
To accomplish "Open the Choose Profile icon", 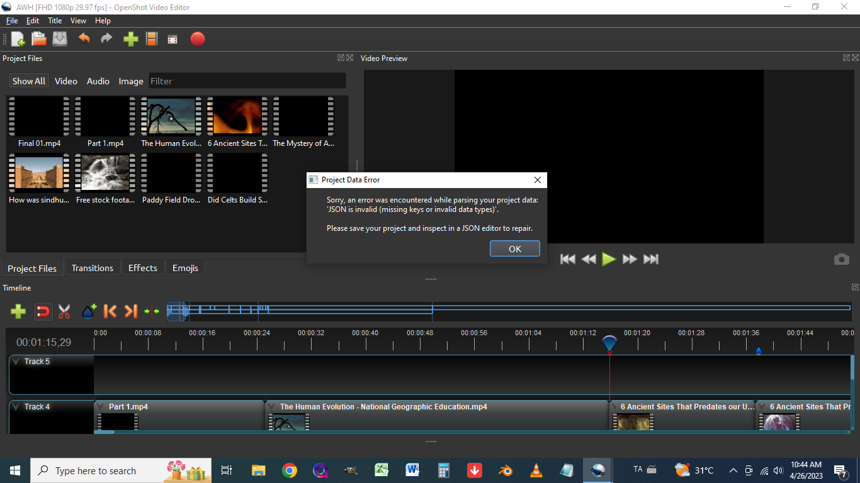I will click(x=152, y=39).
